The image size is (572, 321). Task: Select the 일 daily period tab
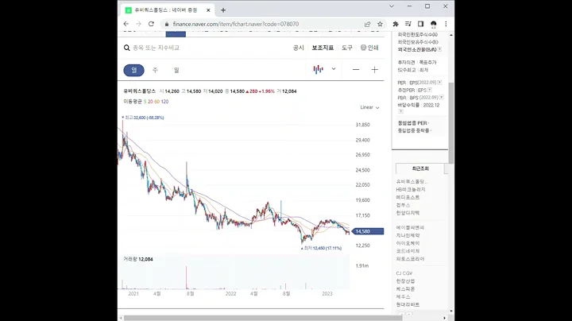pos(134,70)
